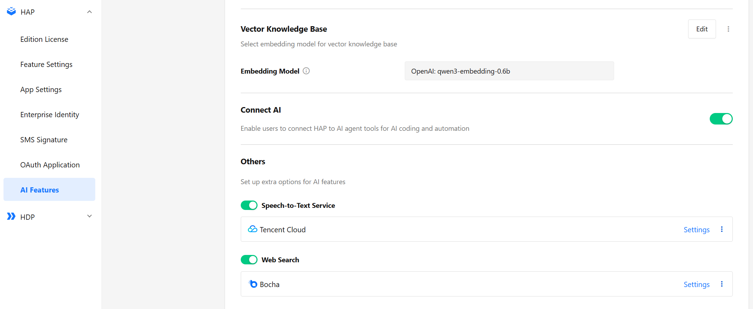Open Tencent Cloud more options menu
753x309 pixels.
tap(722, 229)
